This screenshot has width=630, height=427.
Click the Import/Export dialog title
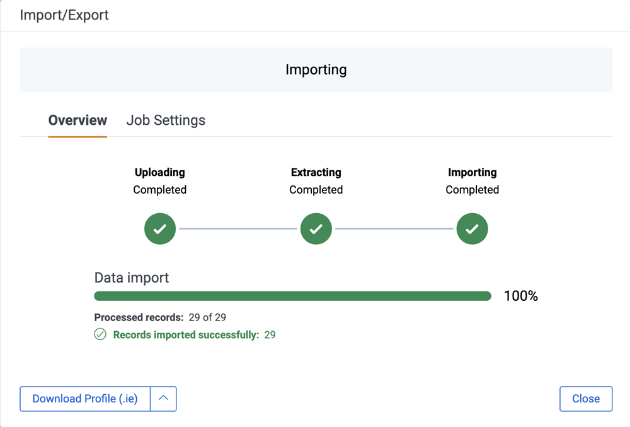[64, 15]
